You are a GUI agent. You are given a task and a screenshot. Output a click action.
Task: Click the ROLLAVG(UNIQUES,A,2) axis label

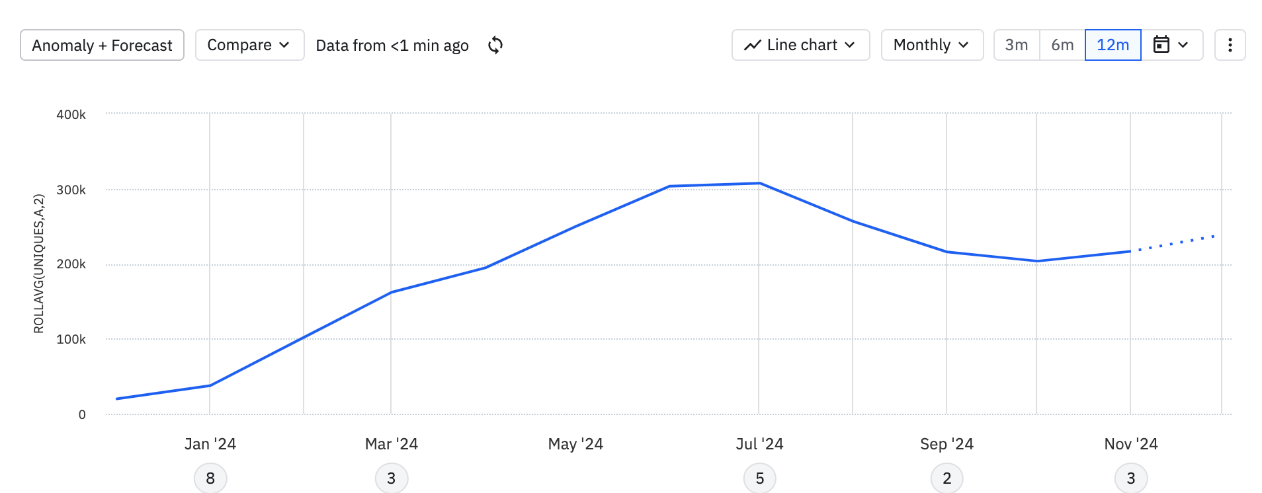[x=39, y=263]
